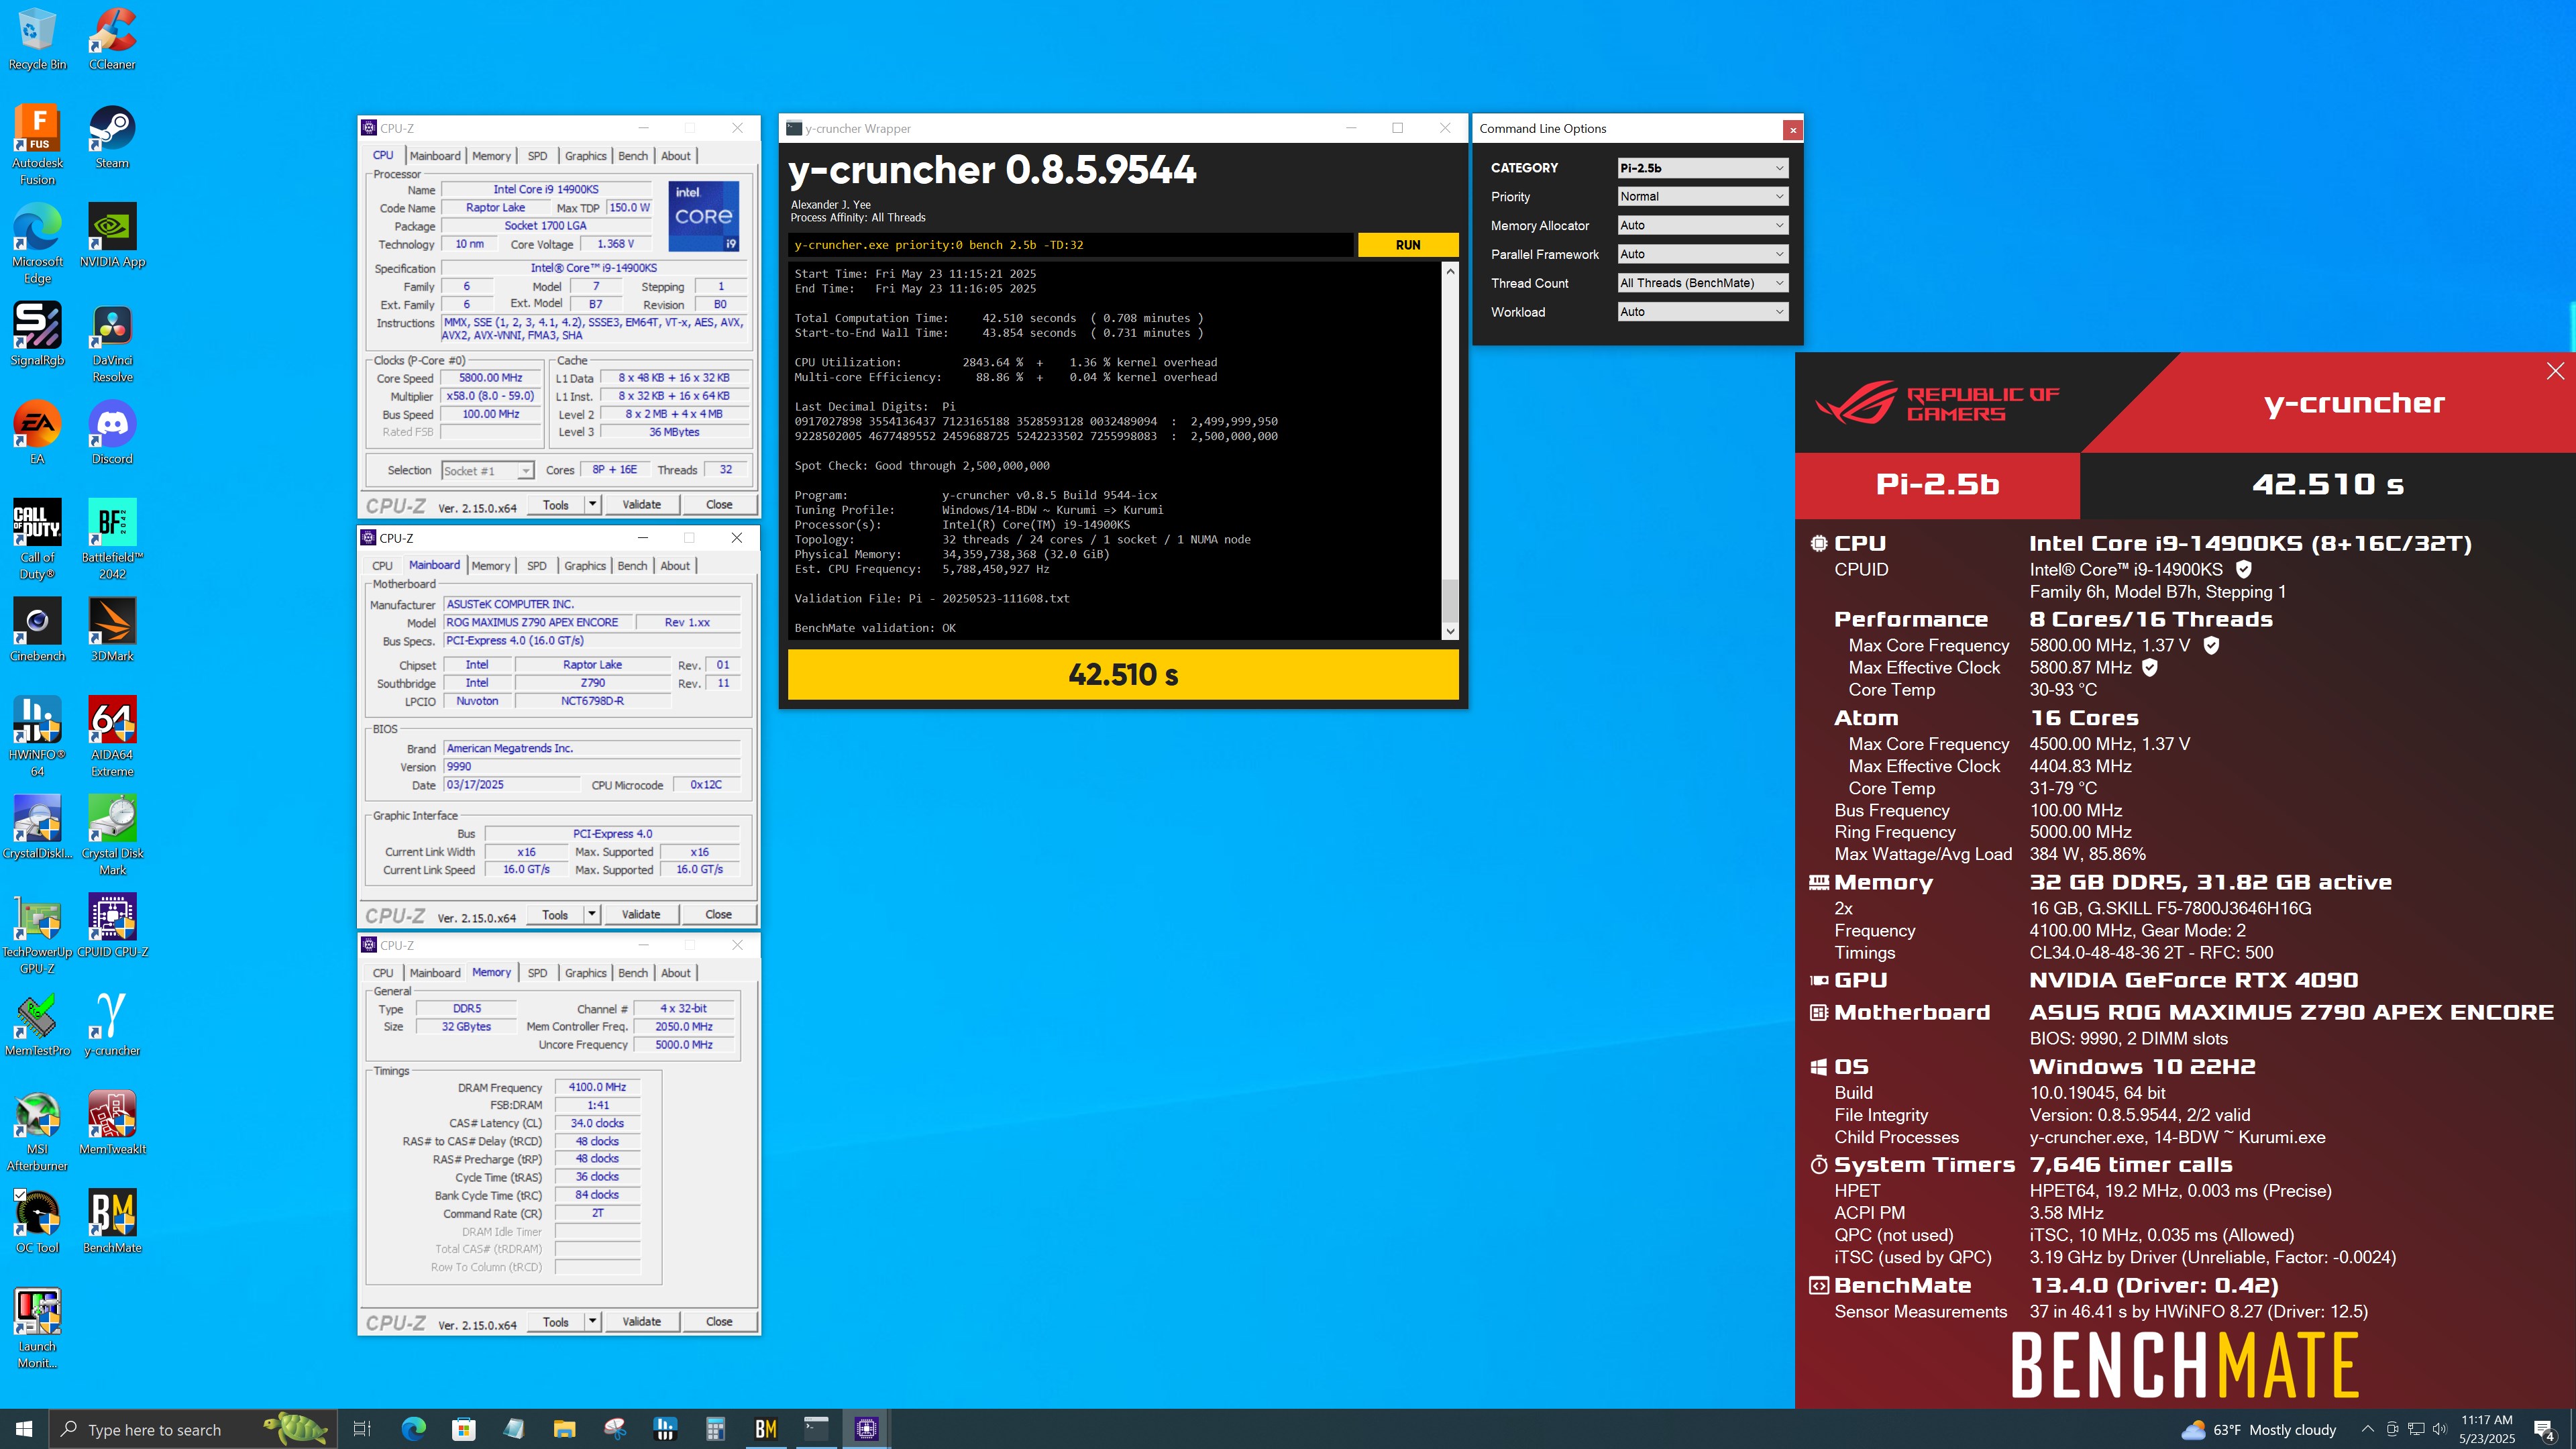Expand Tools arrow in the CPU-Z CPU window
The image size is (2576, 1449).
(x=592, y=504)
